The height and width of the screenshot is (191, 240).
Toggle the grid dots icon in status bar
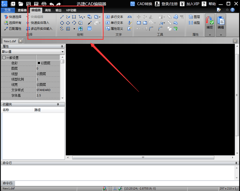pos(110,188)
